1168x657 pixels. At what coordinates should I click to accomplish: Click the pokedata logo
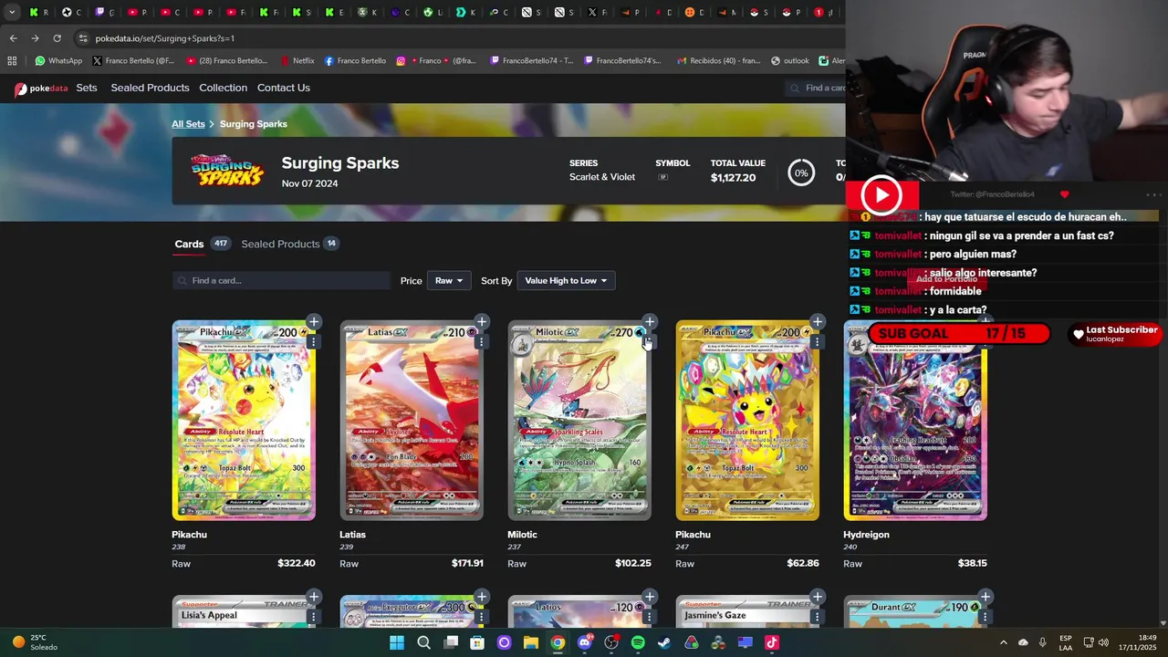coord(41,89)
